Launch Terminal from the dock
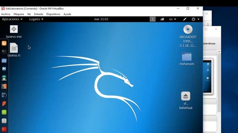The height and width of the screenshot is (133, 238). coord(4,52)
